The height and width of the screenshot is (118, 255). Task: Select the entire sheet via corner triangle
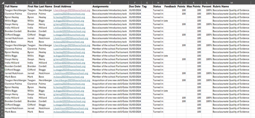pyautogui.click(x=2, y=3)
